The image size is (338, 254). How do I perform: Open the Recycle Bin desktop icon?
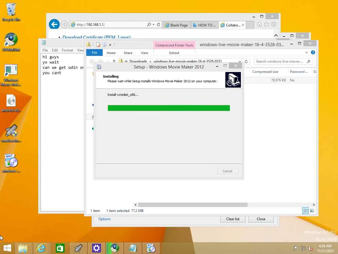coord(11,12)
